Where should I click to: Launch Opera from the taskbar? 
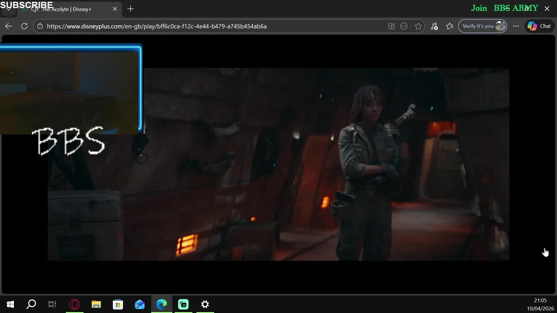click(x=74, y=304)
